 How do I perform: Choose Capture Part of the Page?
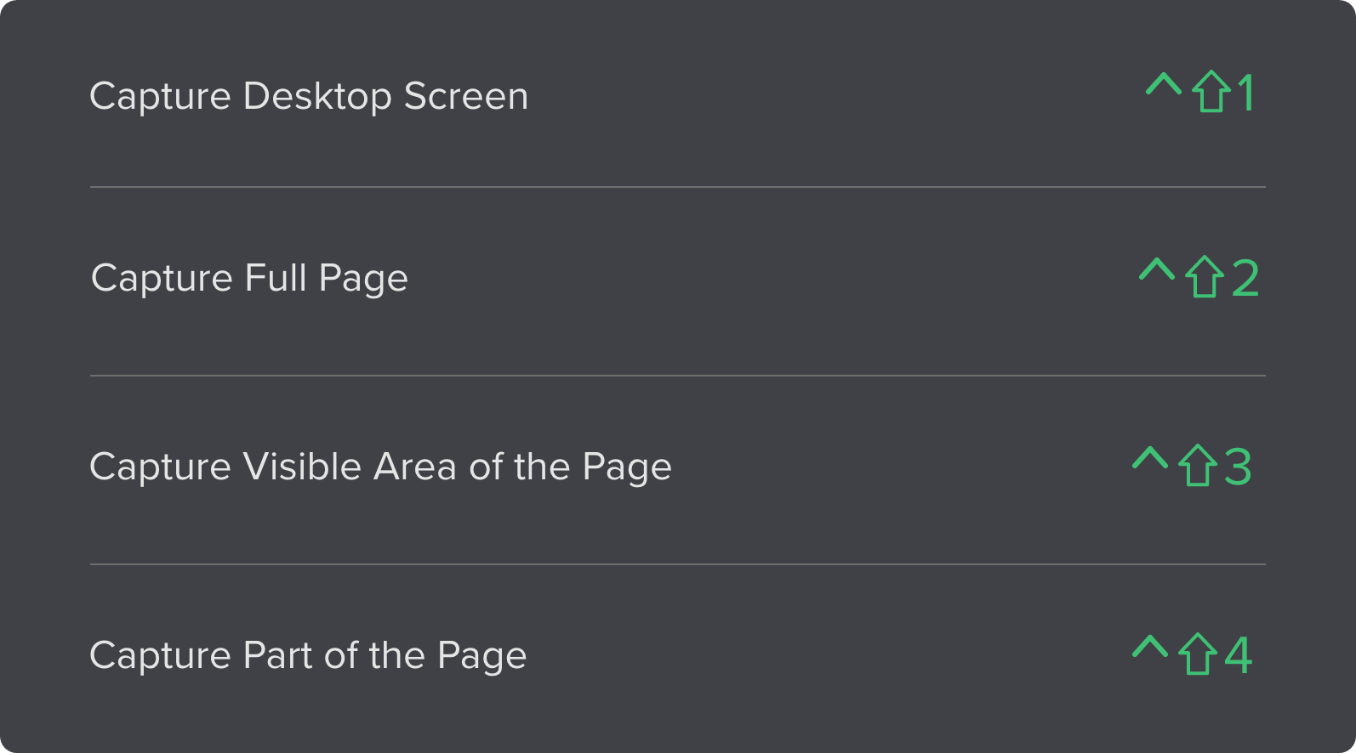(677, 658)
